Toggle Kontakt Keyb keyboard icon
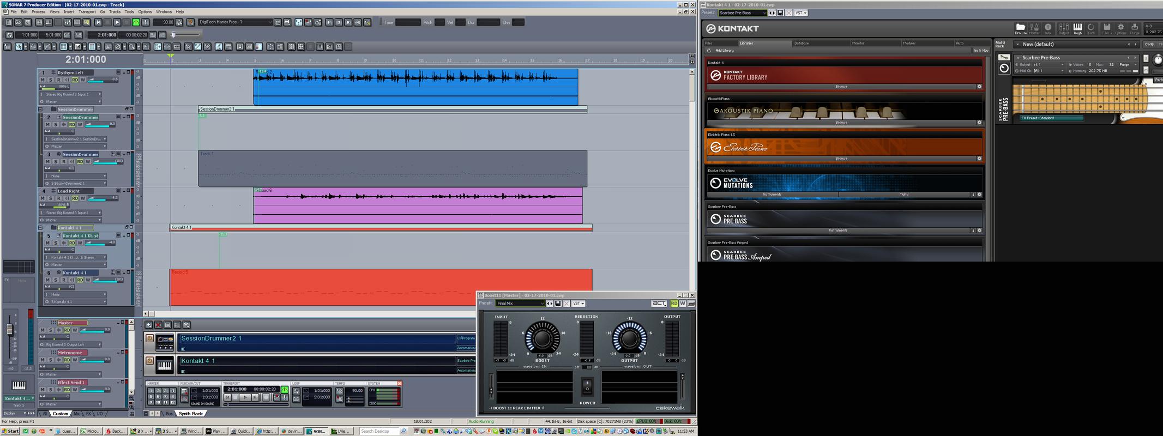 click(1077, 28)
